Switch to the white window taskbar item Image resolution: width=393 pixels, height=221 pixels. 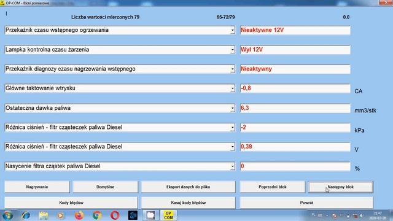150,215
